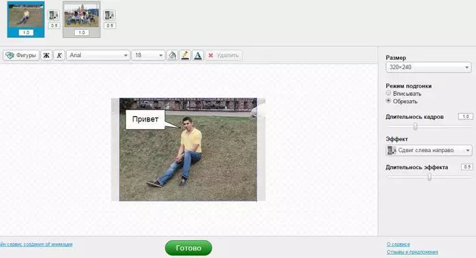Open the Отзывы и предложения link

pyautogui.click(x=412, y=252)
